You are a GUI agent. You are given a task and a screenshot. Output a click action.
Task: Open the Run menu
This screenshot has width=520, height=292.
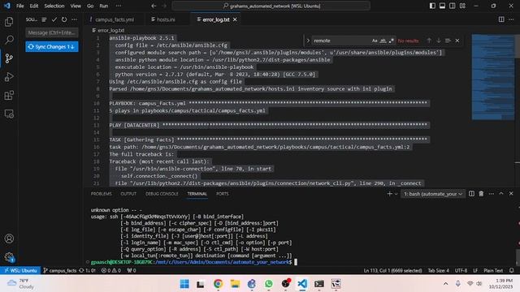[x=104, y=6]
